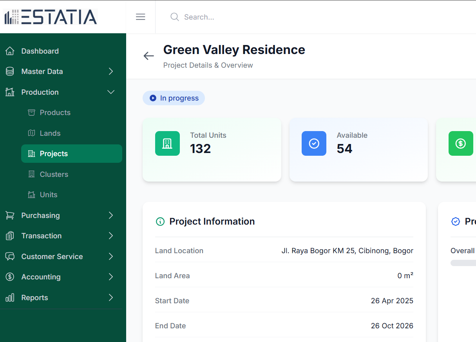Click the magnifying glass search icon
476x342 pixels.
[175, 17]
